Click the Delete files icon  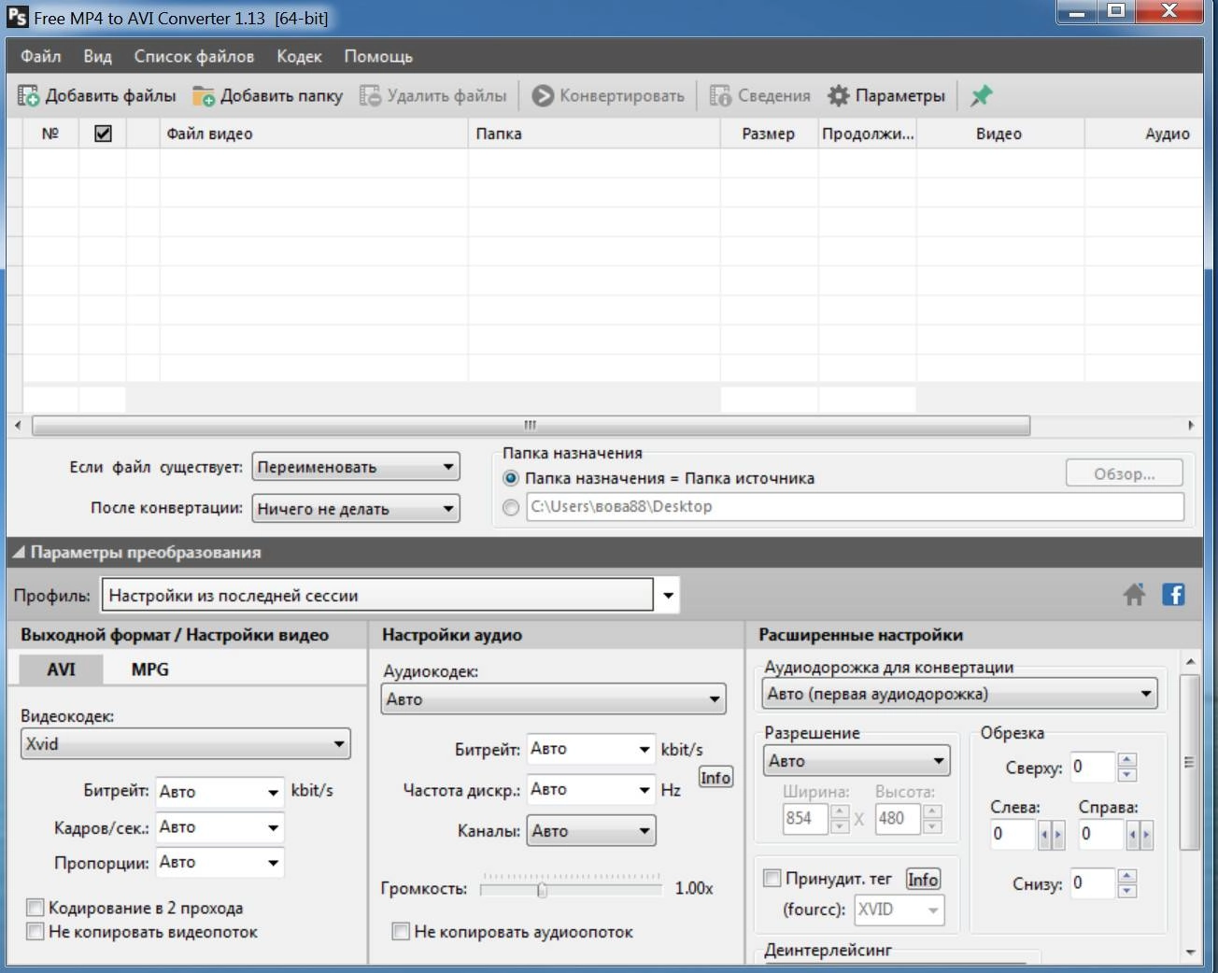(x=371, y=95)
